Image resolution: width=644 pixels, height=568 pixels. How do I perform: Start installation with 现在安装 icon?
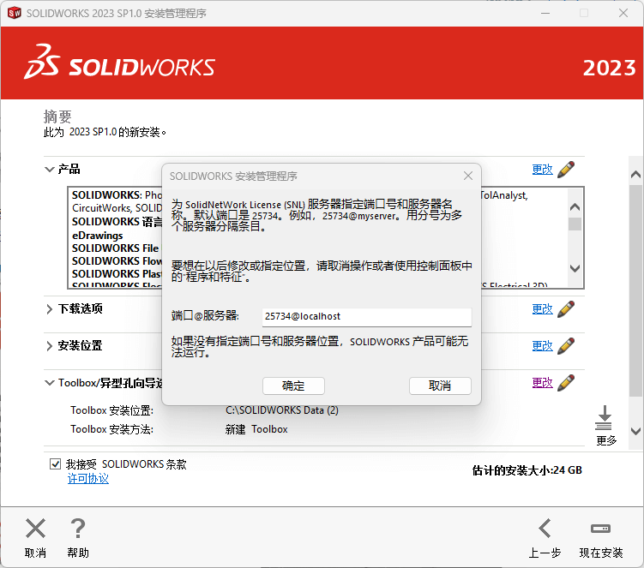[x=600, y=529]
